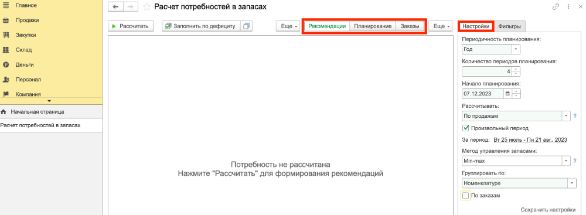Click the help question mark beside Рассчитывать
Screen dimensions: 586x215
tap(575, 116)
